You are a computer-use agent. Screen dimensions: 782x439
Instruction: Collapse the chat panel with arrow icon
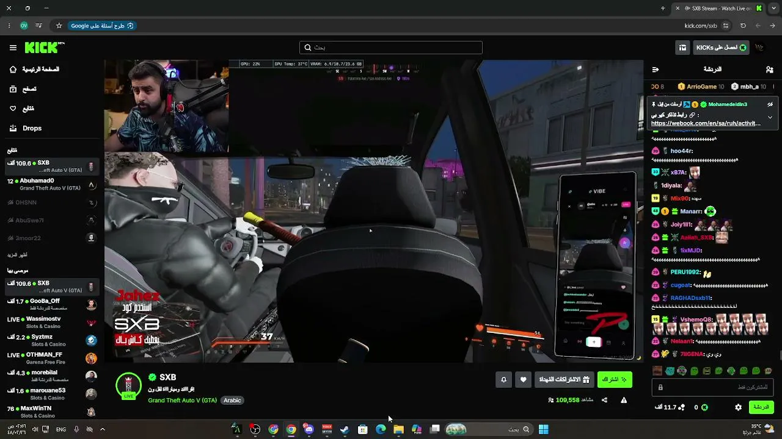(x=656, y=70)
